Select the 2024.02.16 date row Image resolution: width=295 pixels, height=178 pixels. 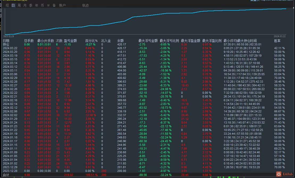pos(10,100)
